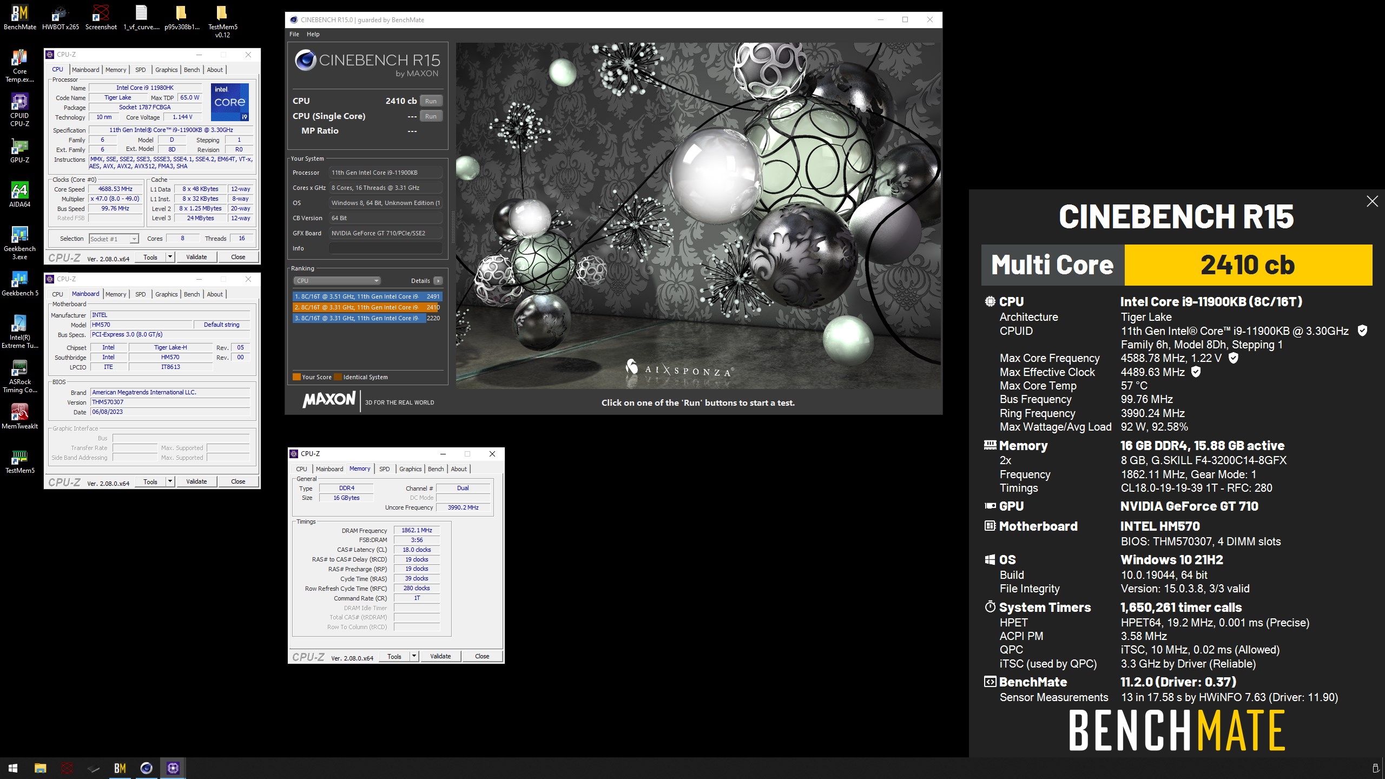This screenshot has width=1385, height=779.
Task: Open Graphics tab in top CPU-Z window
Action: coord(166,70)
